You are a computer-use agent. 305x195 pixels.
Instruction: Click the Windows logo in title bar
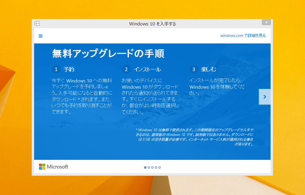coord(37,24)
